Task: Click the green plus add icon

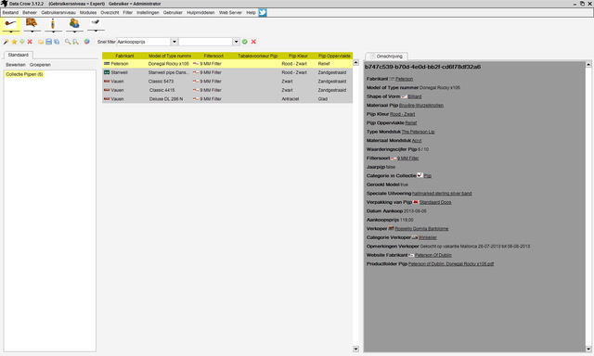Action: (22, 42)
